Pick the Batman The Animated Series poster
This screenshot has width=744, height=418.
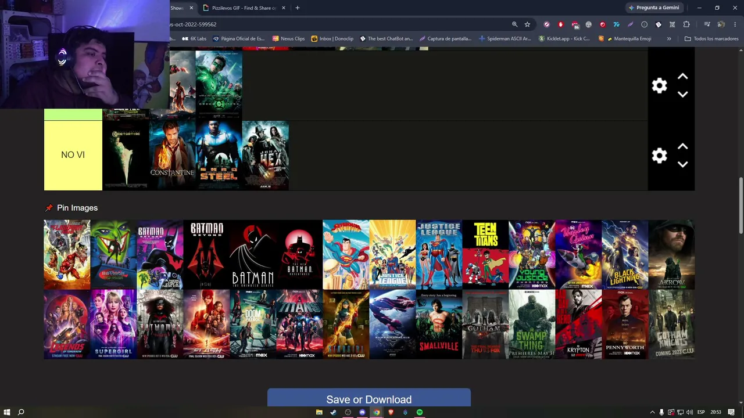point(253,254)
